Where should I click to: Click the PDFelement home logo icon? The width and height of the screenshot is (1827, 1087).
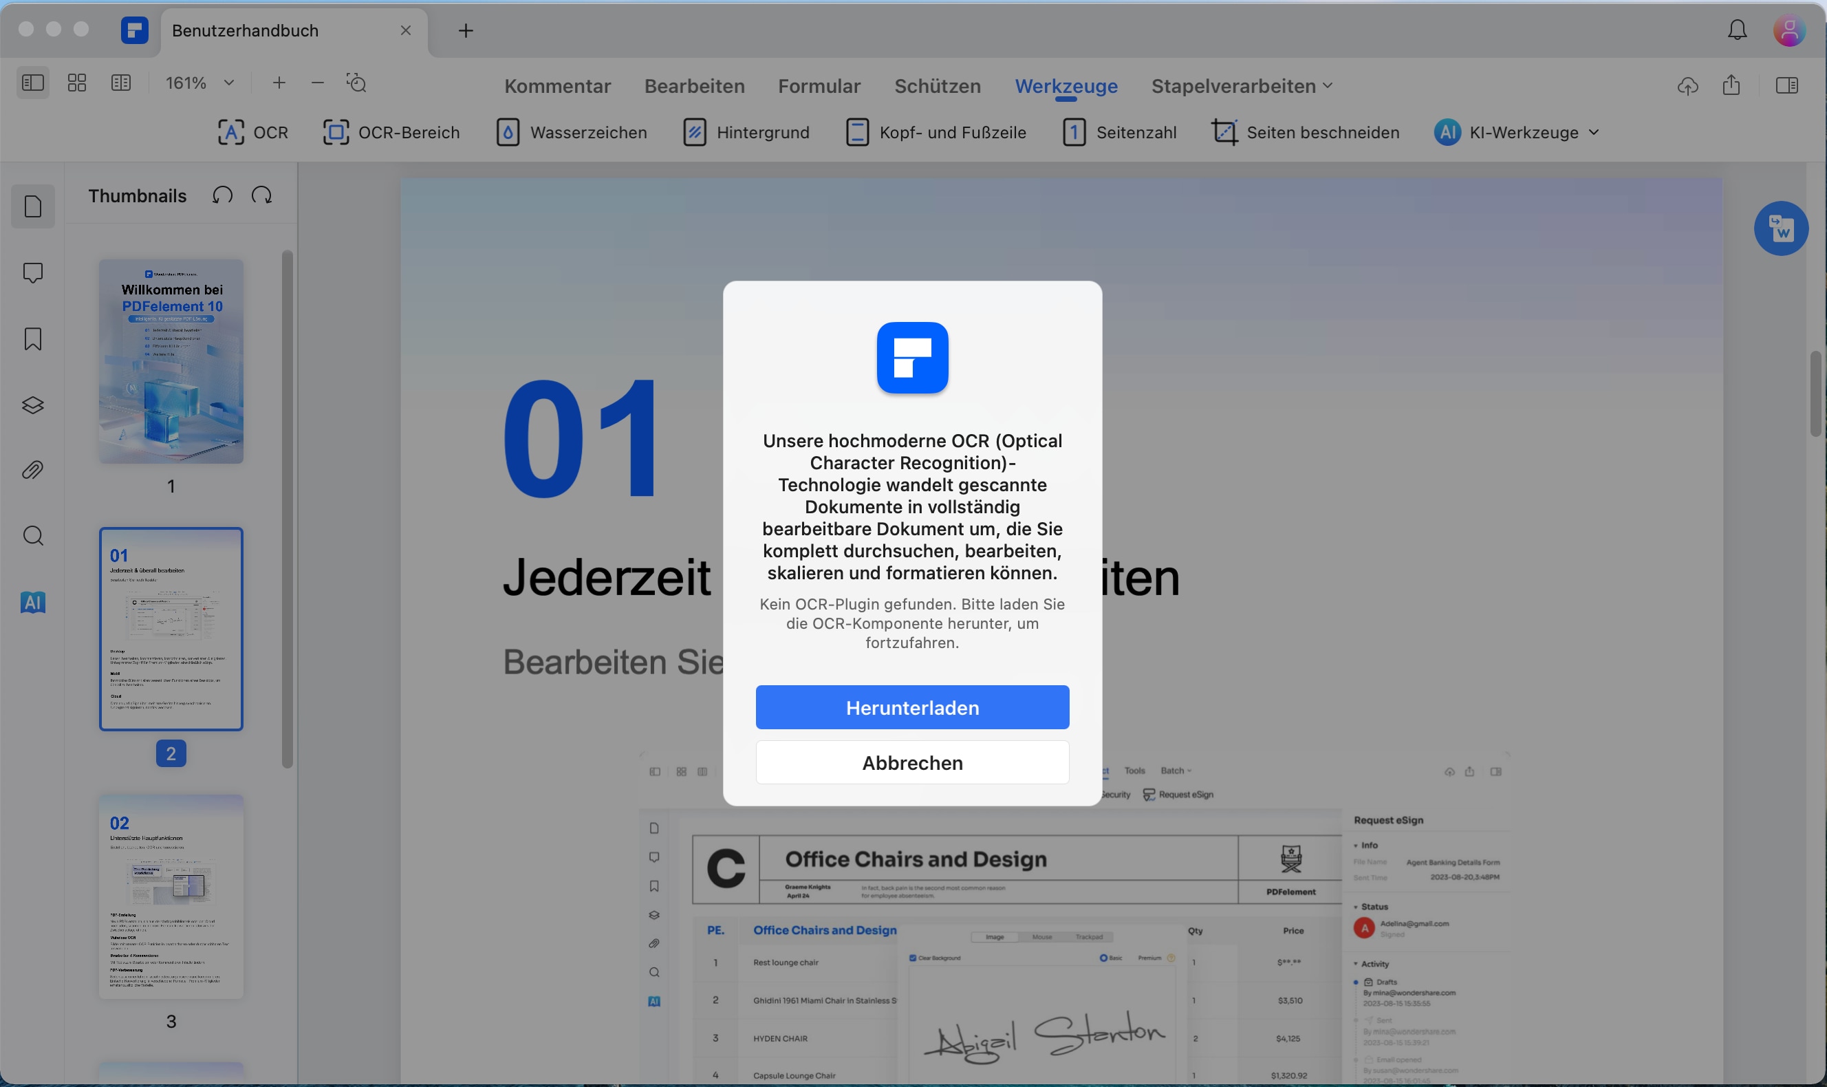click(x=135, y=30)
